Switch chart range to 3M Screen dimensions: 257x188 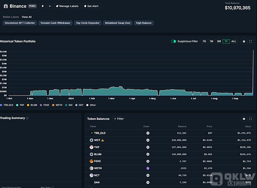pyautogui.click(x=219, y=41)
